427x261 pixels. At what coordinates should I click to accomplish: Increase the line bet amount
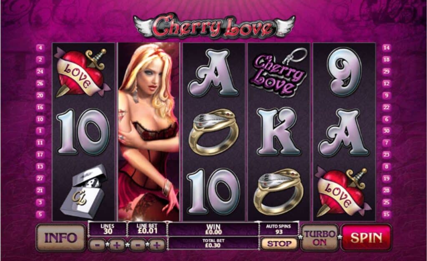point(157,245)
